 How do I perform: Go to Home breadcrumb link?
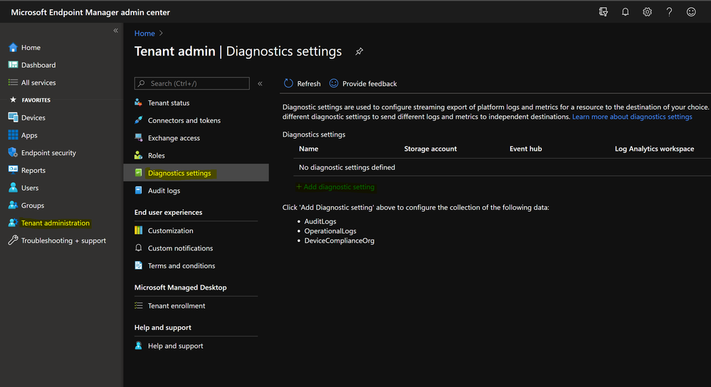(144, 33)
